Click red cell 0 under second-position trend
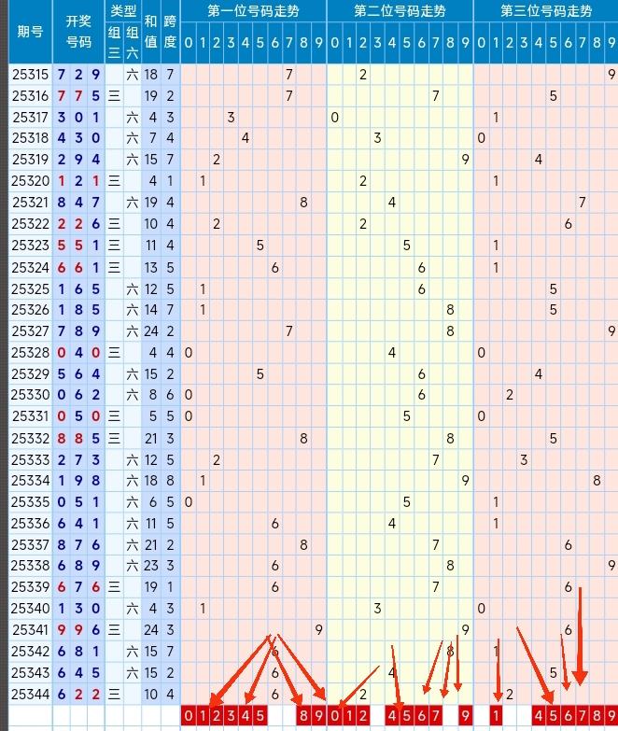This screenshot has width=618, height=731. click(334, 716)
